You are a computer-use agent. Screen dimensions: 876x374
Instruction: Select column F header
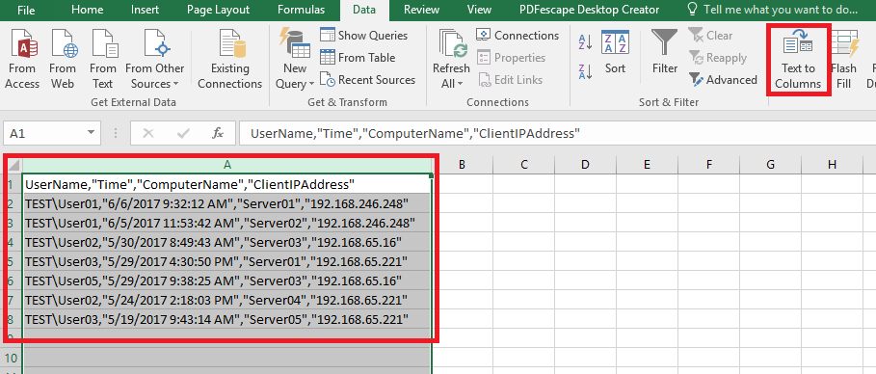(x=708, y=165)
